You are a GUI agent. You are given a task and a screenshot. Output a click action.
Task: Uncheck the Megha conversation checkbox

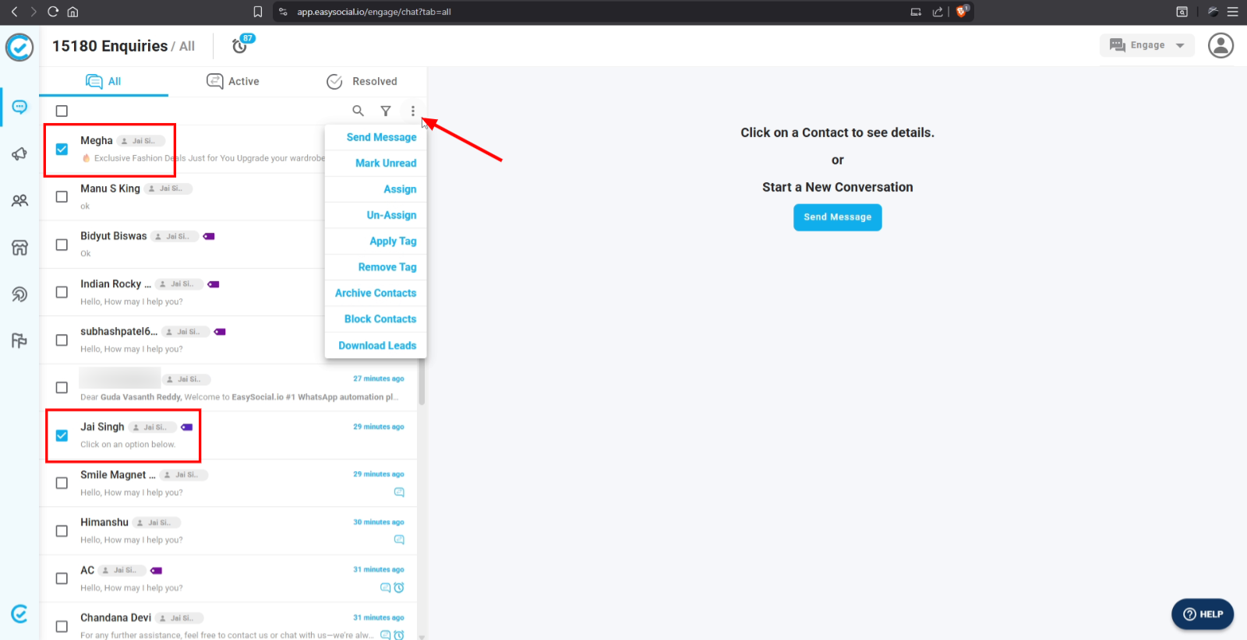[62, 149]
